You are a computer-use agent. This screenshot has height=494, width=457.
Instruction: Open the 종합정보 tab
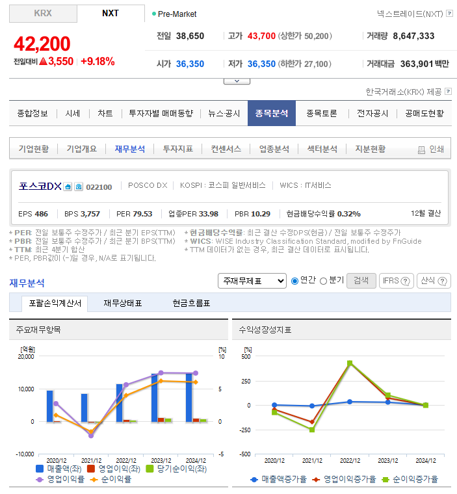tap(33, 113)
